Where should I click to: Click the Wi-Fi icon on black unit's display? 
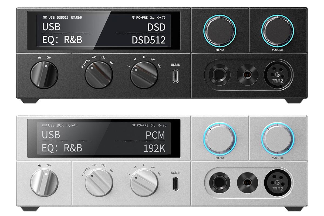coord(133,18)
